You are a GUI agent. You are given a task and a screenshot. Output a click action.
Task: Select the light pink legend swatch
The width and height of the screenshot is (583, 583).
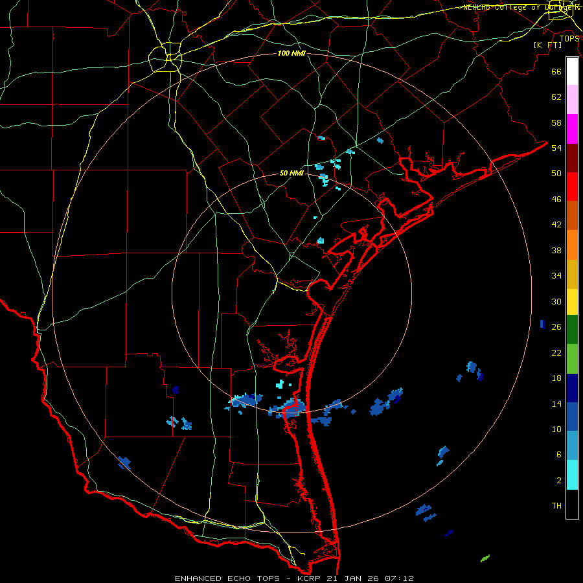tap(572, 100)
